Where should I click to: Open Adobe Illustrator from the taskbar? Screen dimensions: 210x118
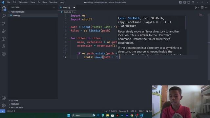tap(117, 115)
